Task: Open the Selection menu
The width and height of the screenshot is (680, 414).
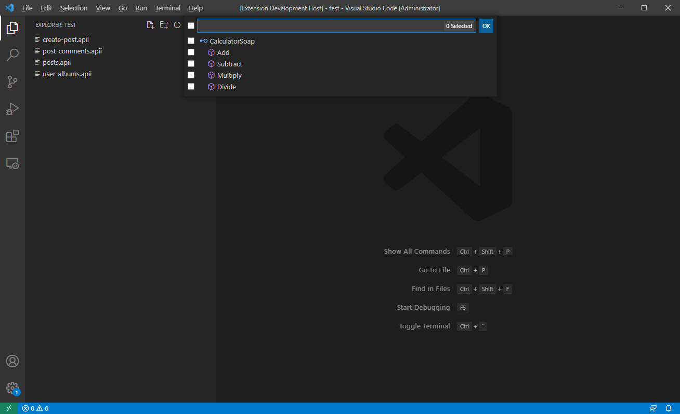Action: [x=74, y=8]
